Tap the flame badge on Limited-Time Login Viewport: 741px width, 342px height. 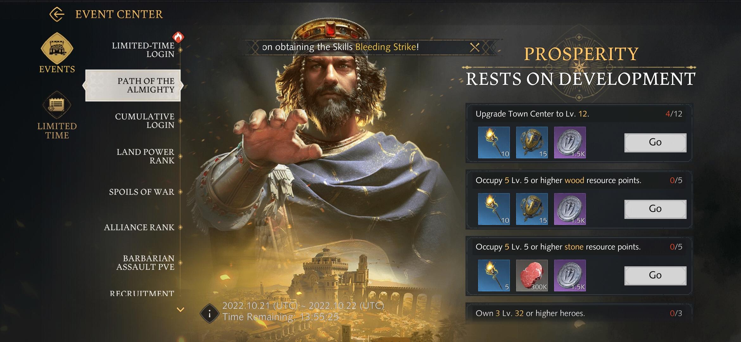(x=178, y=37)
